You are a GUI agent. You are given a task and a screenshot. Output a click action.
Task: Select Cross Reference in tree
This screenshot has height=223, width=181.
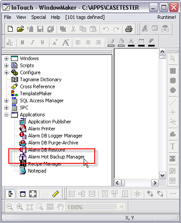pyautogui.click(x=37, y=86)
